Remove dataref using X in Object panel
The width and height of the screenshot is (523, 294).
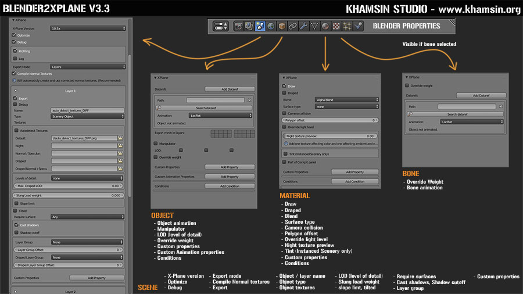pyautogui.click(x=249, y=101)
